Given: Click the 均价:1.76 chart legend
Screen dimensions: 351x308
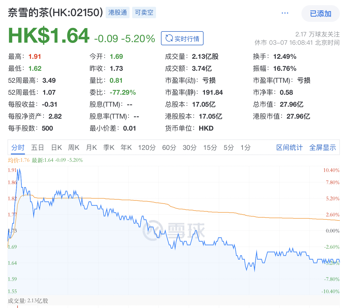Looking at the screenshot, I should click(x=19, y=160).
